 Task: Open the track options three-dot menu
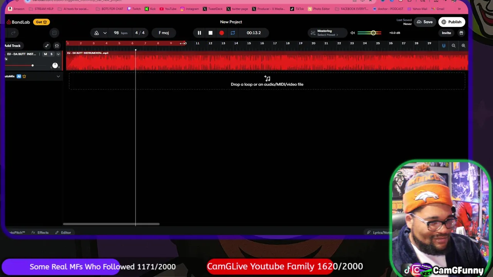(39, 54)
